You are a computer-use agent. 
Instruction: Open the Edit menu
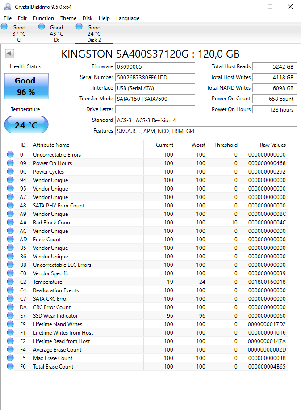pyautogui.click(x=22, y=18)
